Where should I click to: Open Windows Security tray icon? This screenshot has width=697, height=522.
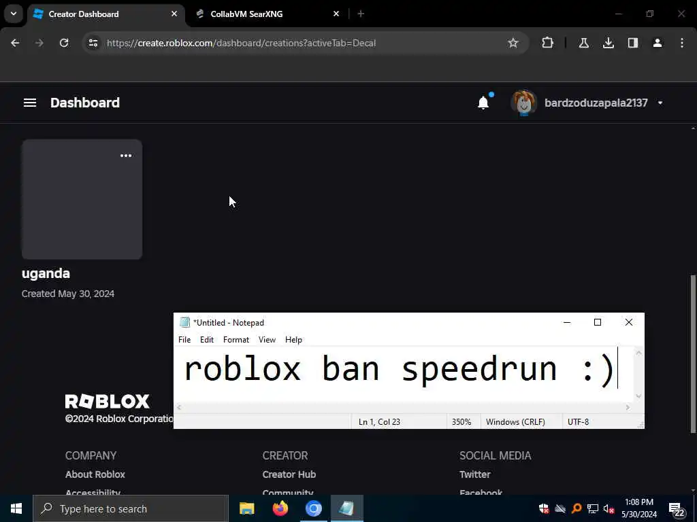point(544,508)
